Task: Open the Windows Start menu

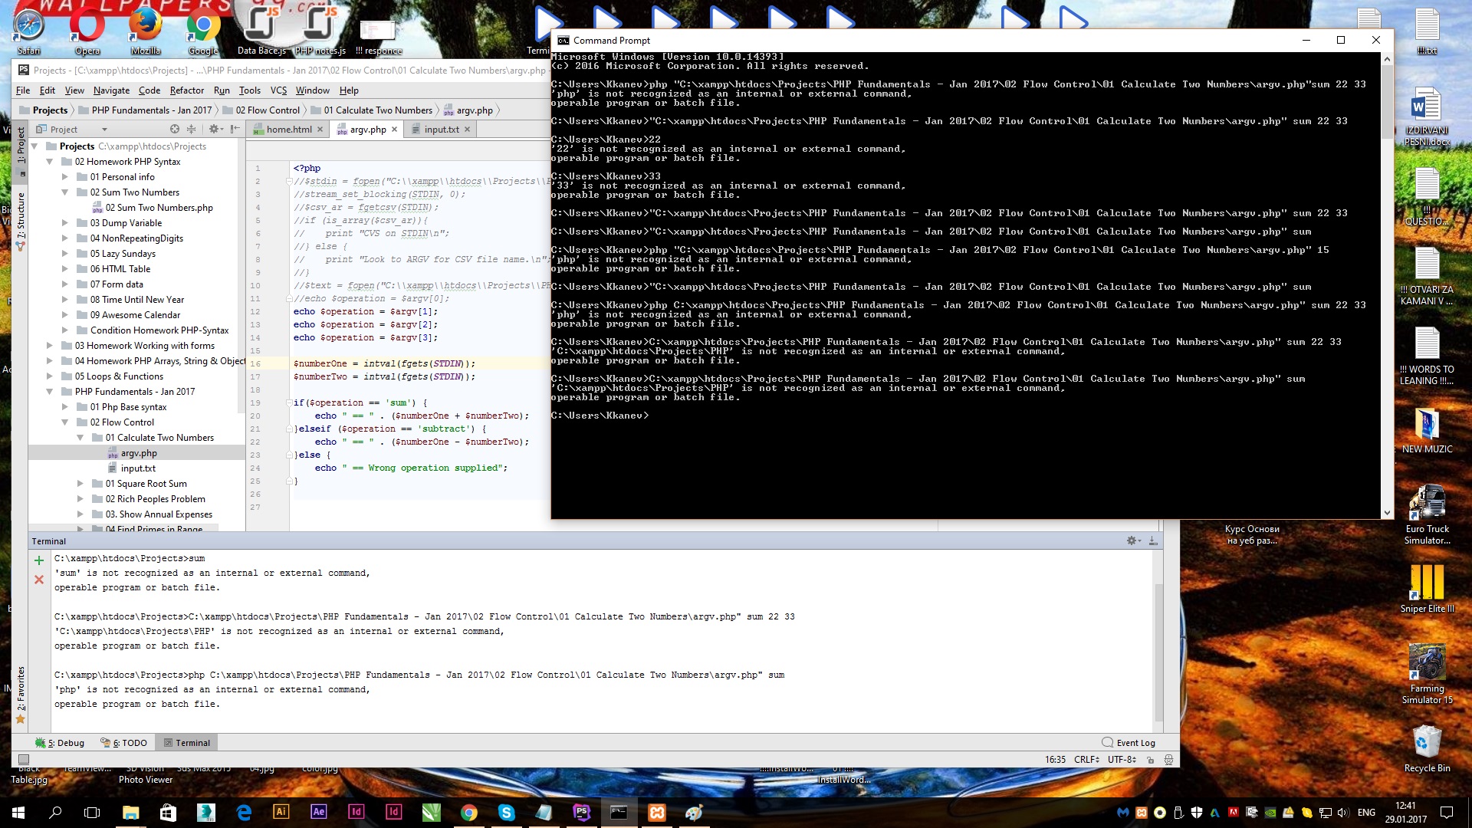Action: 18,813
